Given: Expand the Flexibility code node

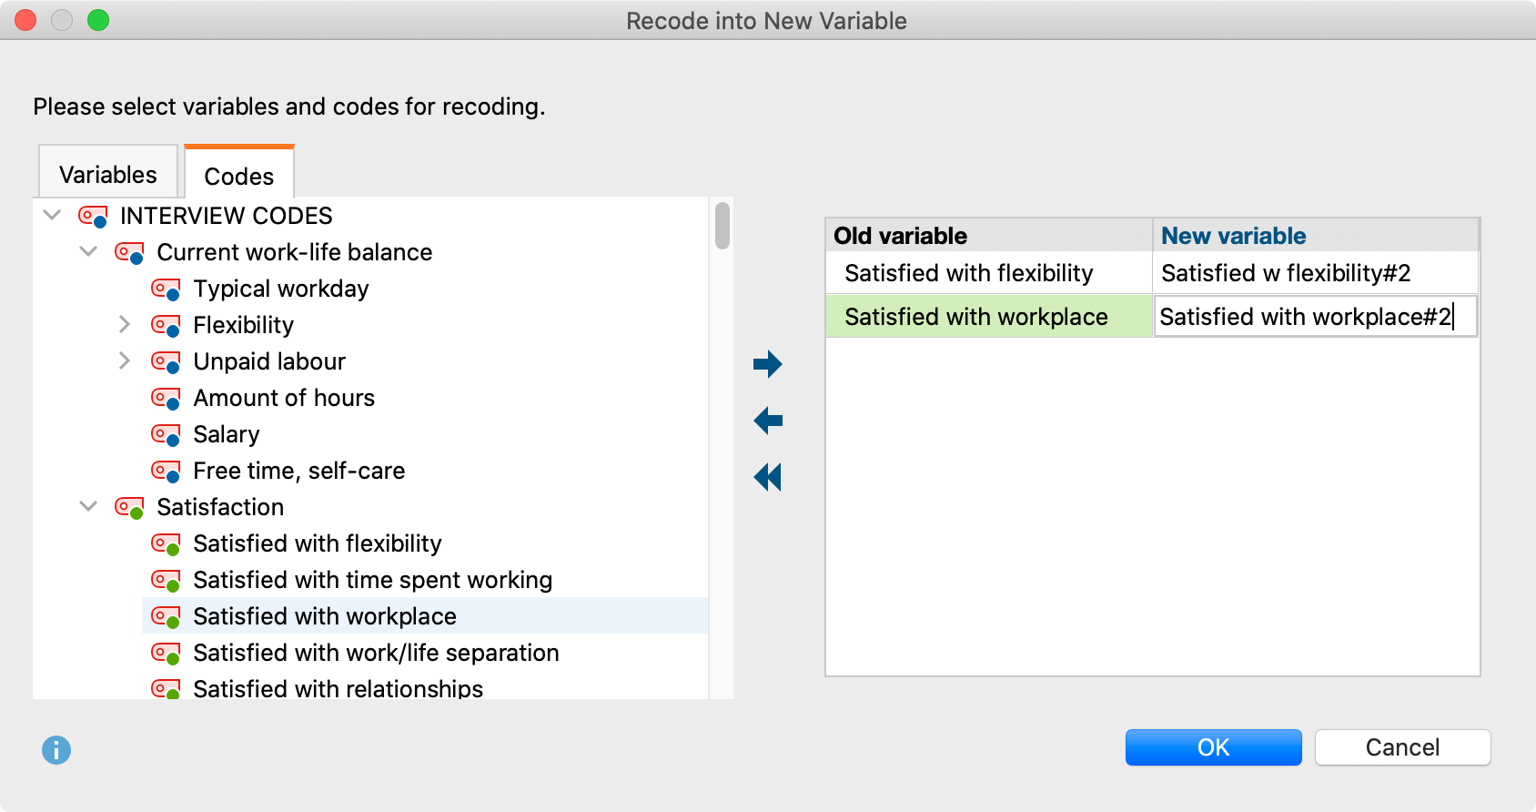Looking at the screenshot, I should 125,324.
